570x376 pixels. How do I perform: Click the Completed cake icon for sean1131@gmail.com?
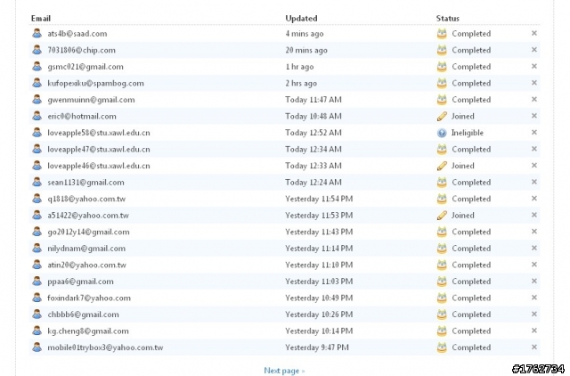(442, 182)
